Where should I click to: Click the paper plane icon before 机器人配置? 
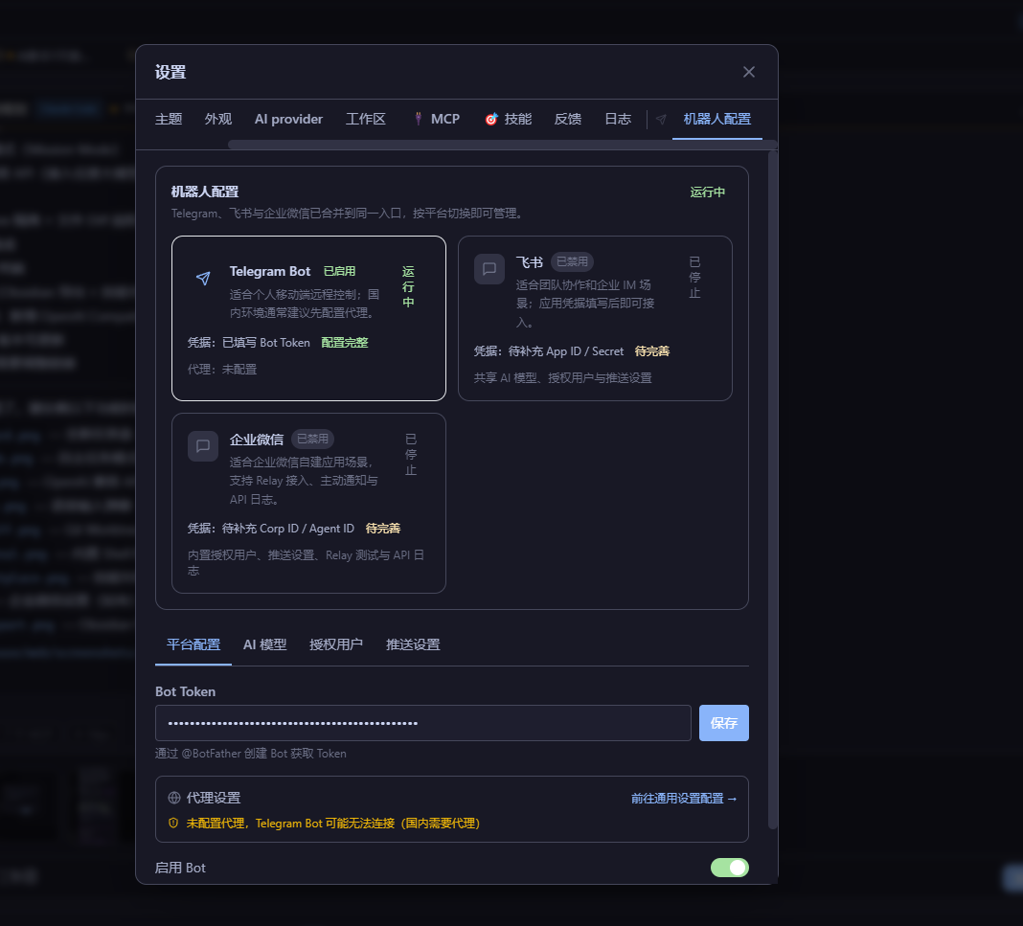[x=661, y=120]
